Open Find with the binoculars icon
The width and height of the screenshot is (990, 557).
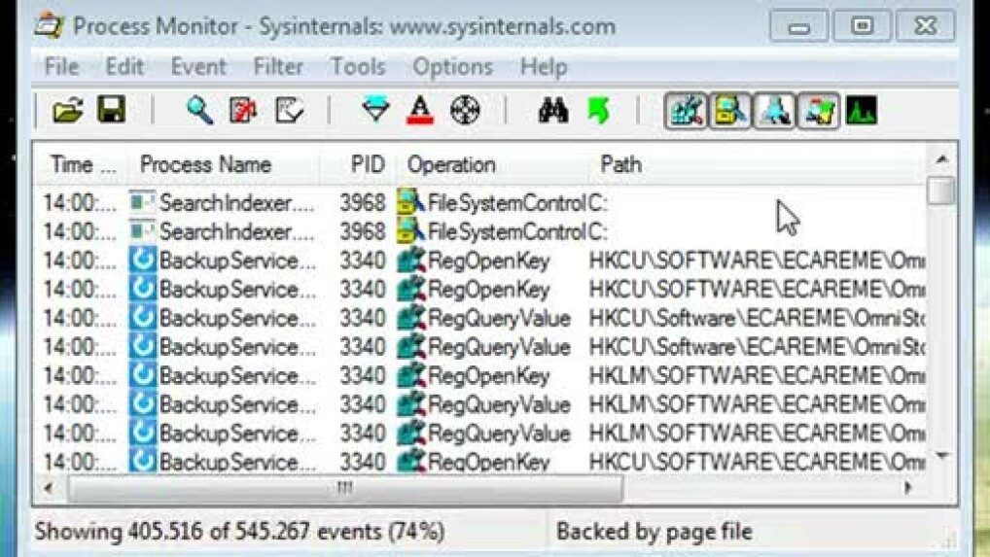click(x=553, y=111)
